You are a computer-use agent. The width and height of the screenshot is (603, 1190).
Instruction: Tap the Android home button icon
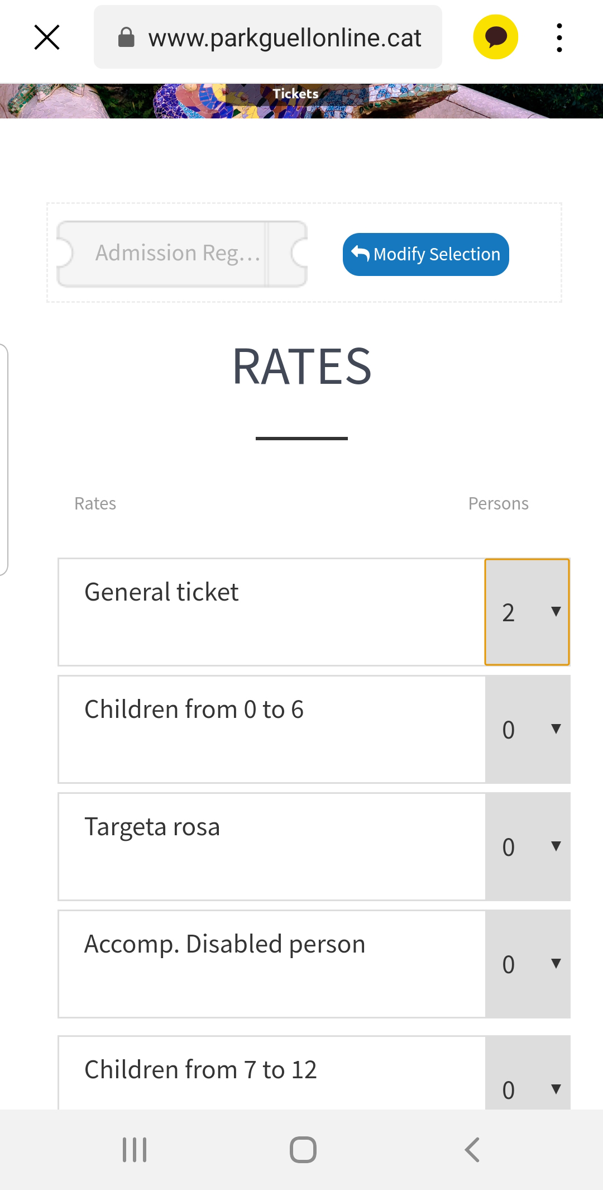pyautogui.click(x=303, y=1150)
